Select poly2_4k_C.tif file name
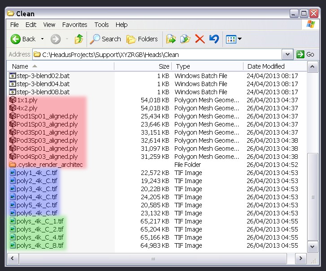The image size is (326, 271). (x=37, y=181)
